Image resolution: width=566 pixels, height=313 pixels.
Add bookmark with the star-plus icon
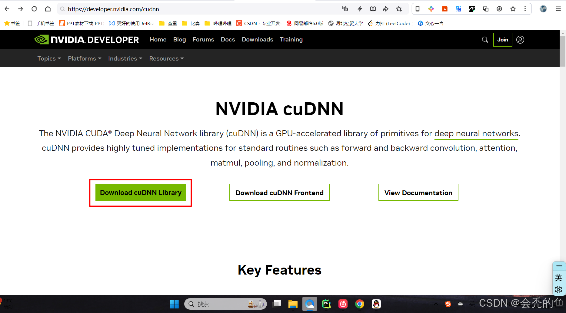point(399,9)
